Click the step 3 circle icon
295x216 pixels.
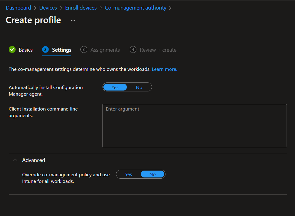[x=84, y=50]
